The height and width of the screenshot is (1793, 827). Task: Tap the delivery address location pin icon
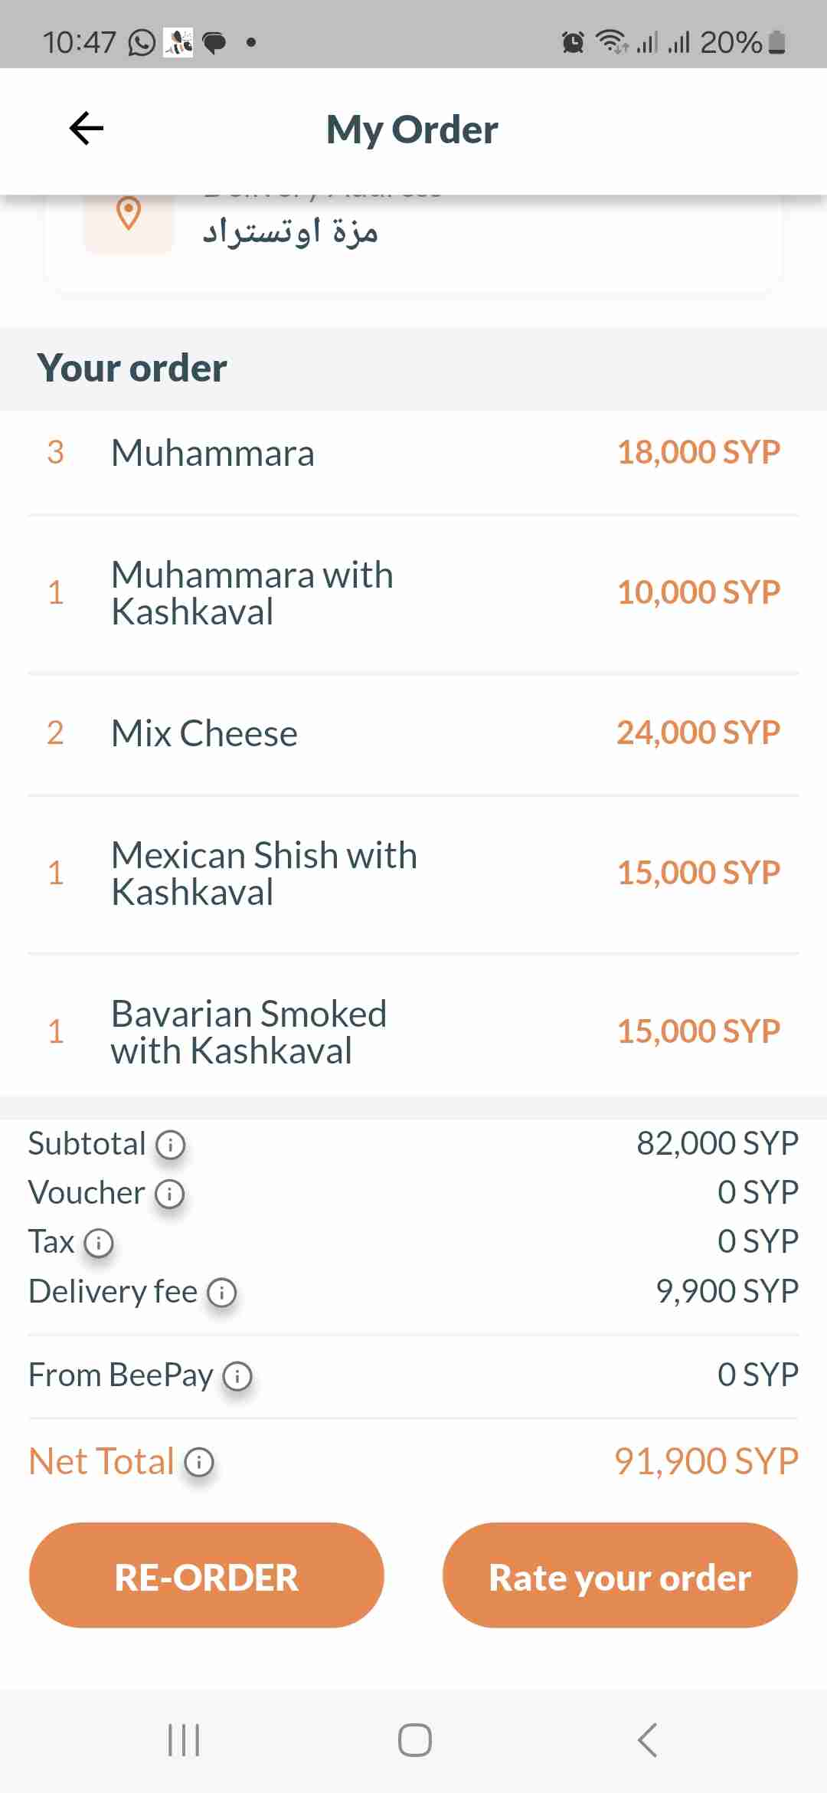[x=129, y=214]
